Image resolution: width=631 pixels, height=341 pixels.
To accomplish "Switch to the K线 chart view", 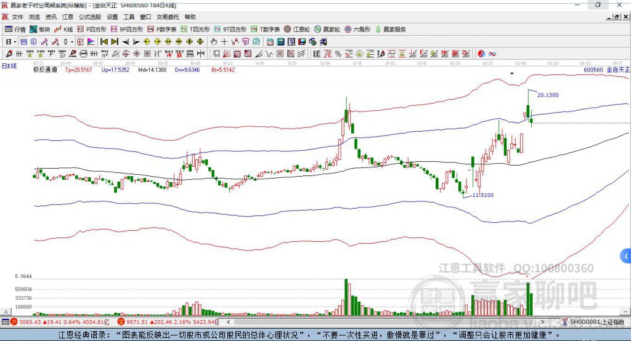I will point(63,30).
